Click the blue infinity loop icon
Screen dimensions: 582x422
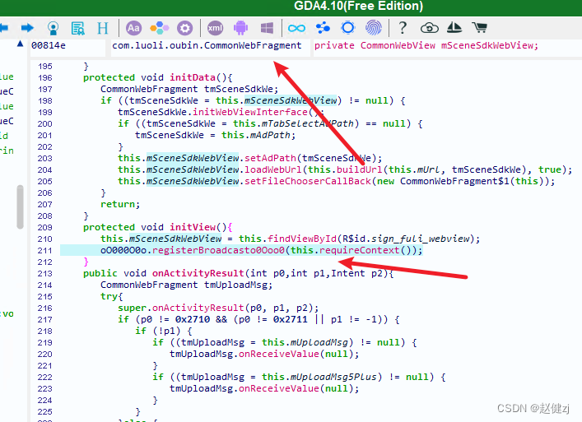(x=296, y=28)
